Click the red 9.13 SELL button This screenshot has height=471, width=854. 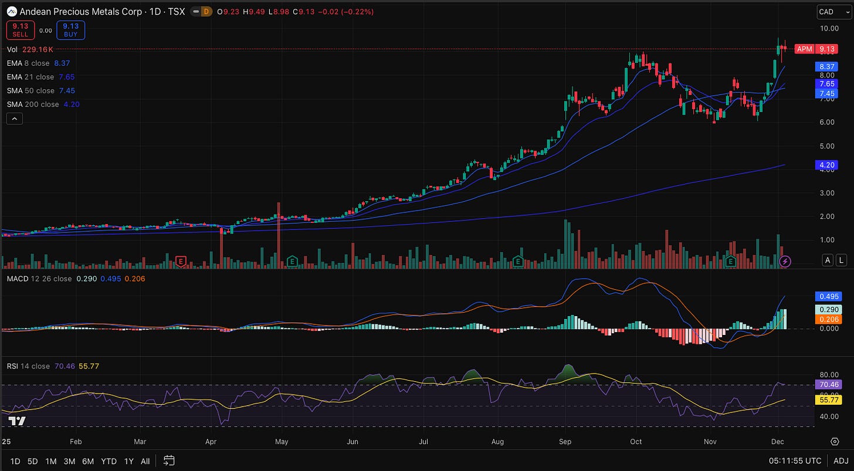click(x=21, y=30)
